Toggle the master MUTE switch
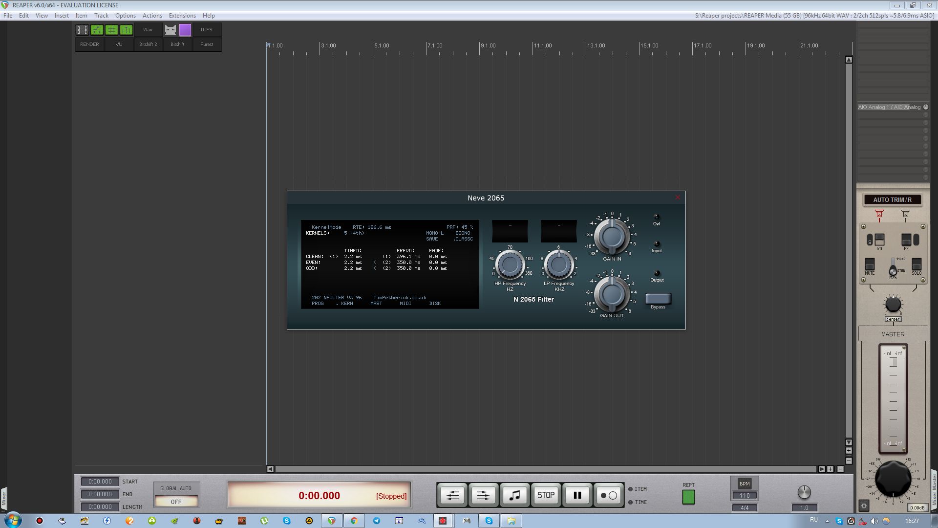This screenshot has width=938, height=528. click(x=870, y=264)
